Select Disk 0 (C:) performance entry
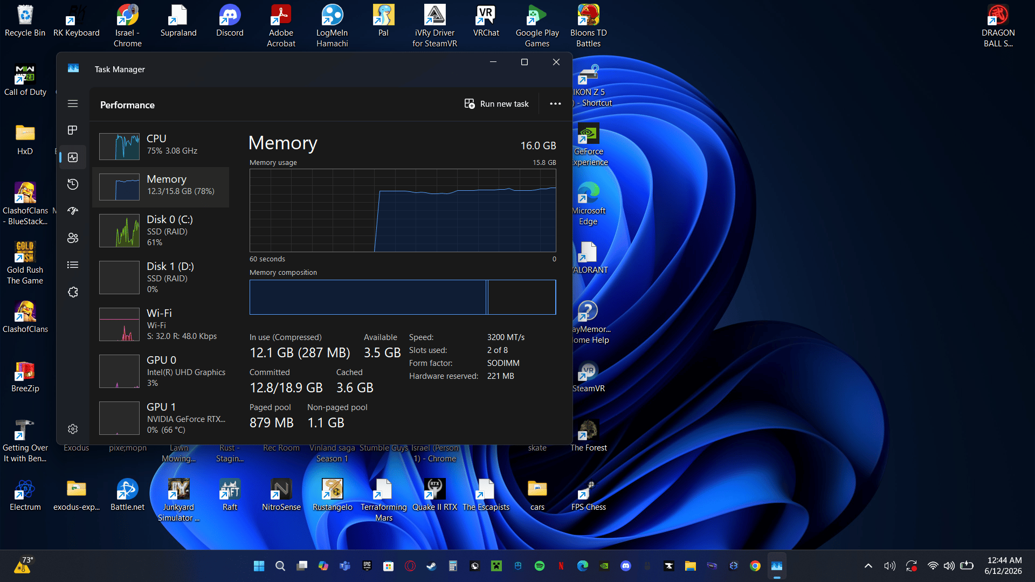Viewport: 1035px width, 582px height. coord(161,230)
